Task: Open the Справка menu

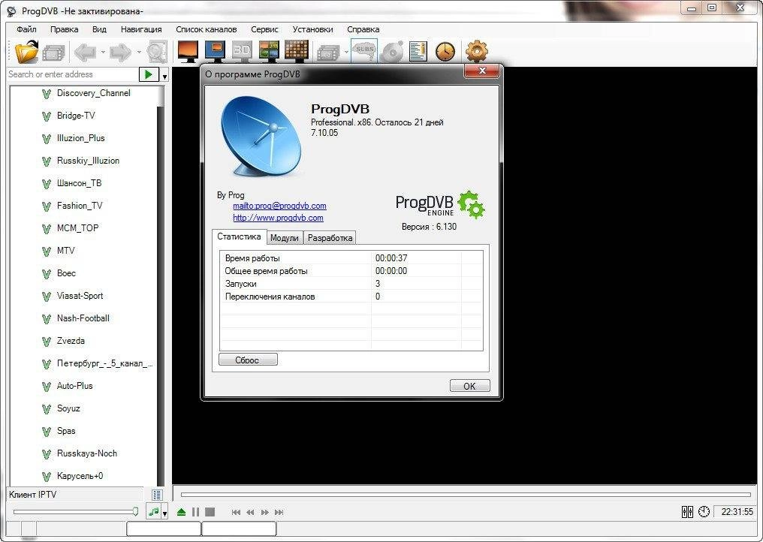Action: [x=363, y=29]
